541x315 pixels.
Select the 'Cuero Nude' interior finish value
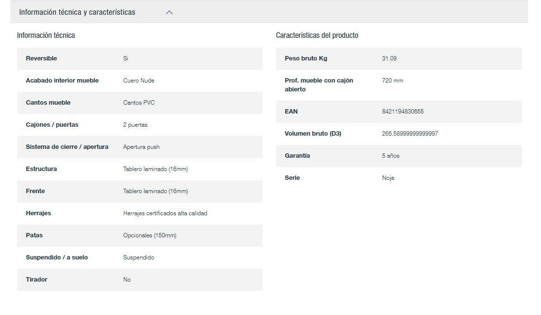[x=138, y=81]
